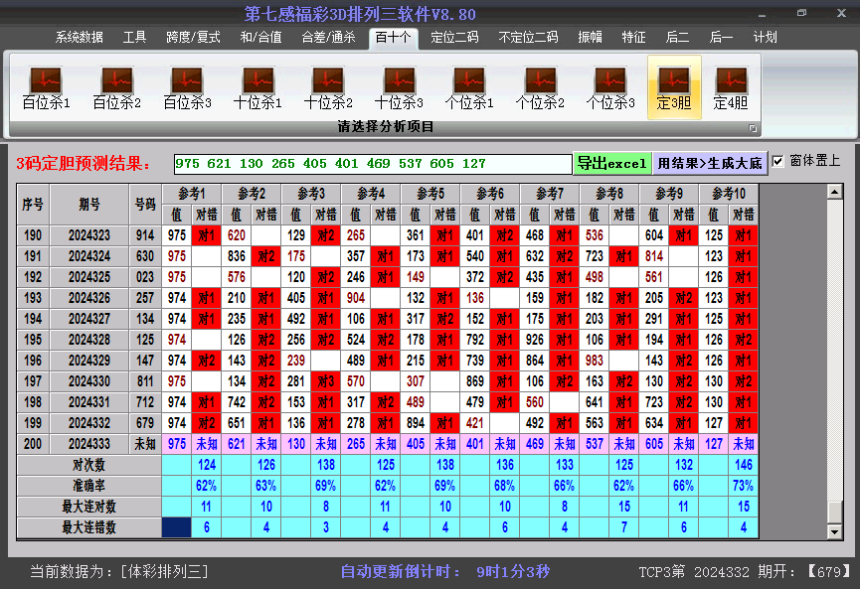
Task: Expand the ribbon group launcher corner icon
Action: tap(753, 128)
